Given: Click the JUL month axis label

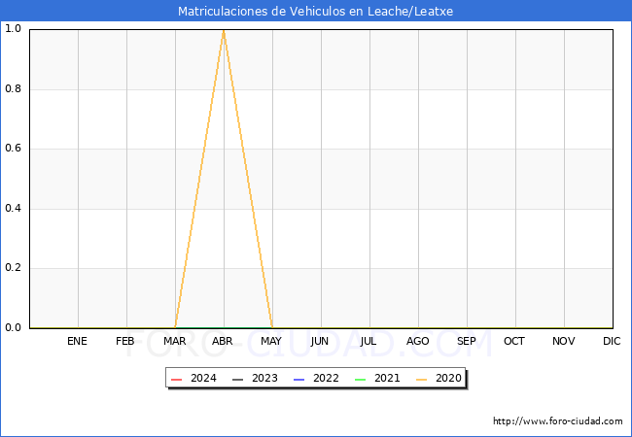Looking at the screenshot, I should click(x=369, y=341).
